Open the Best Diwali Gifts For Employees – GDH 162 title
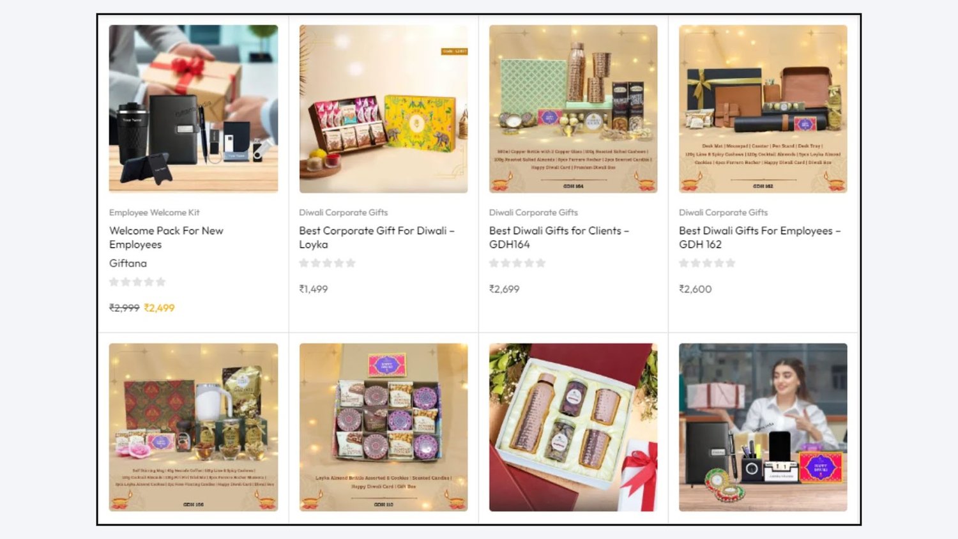Viewport: 958px width, 539px height. 760,238
